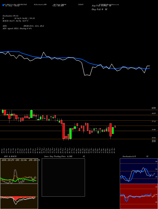Click the 'SI 14/5: 54.02 / 59.13' value
The height and width of the screenshot is (209, 158).
(x=24, y=18)
